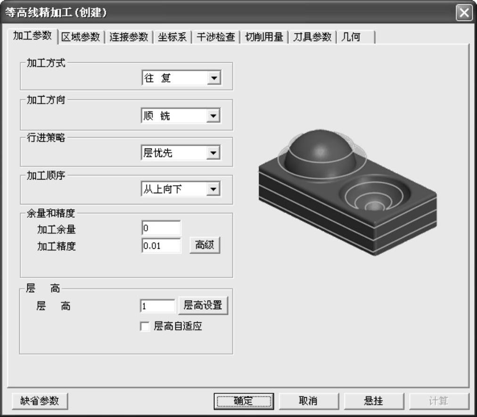The width and height of the screenshot is (477, 417).
Task: Go to the 干涉检查 tab
Action: pos(216,37)
